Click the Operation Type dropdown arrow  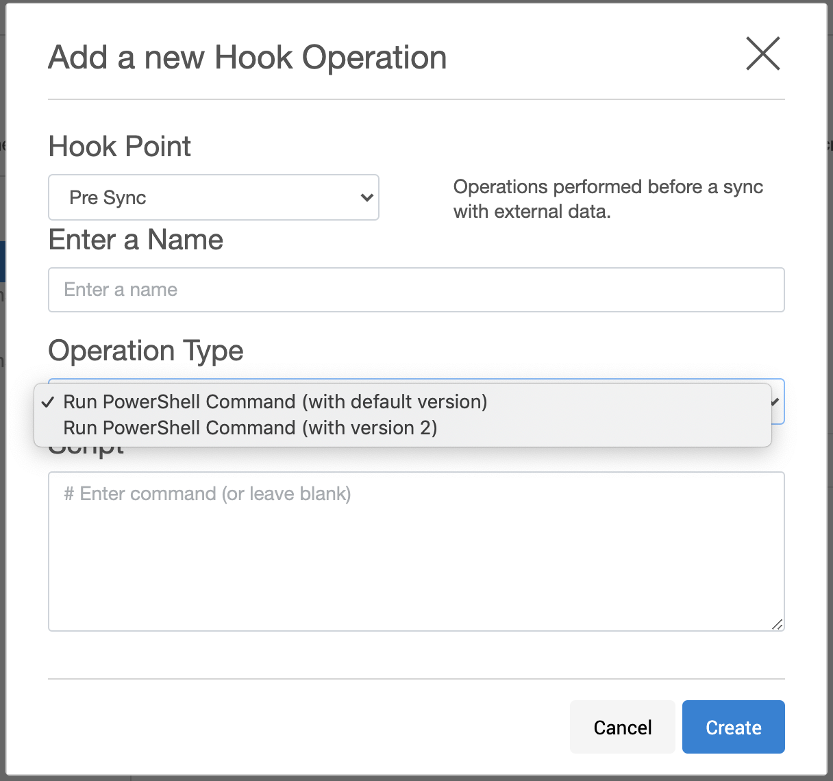pos(775,402)
